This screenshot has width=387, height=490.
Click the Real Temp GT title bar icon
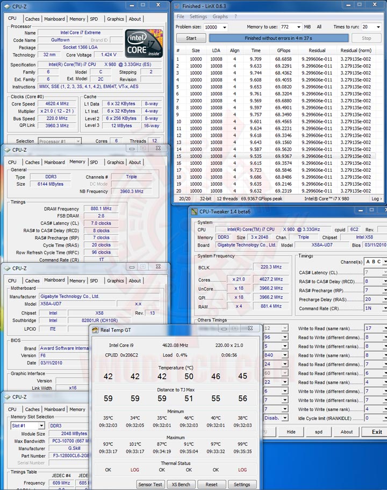(x=95, y=330)
